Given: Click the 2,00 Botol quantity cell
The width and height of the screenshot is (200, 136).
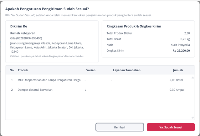Looking at the screenshot, I should [x=176, y=80].
